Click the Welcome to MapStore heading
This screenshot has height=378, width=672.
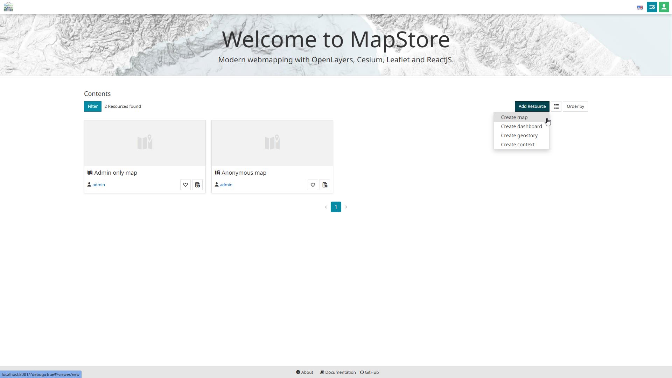(x=336, y=39)
